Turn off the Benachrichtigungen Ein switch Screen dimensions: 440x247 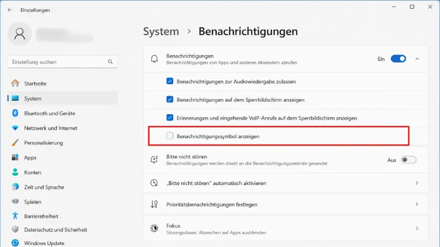(x=398, y=59)
